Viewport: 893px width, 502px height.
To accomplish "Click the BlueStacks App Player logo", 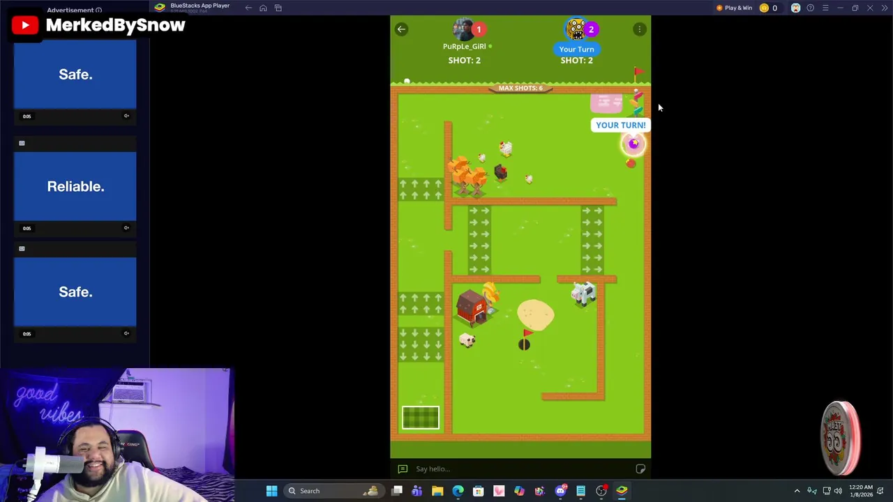I will point(160,8).
